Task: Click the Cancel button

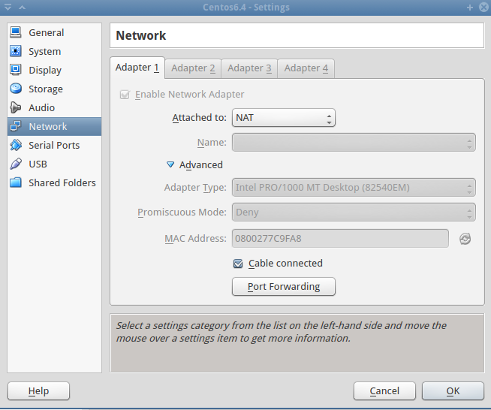Action: (x=384, y=391)
